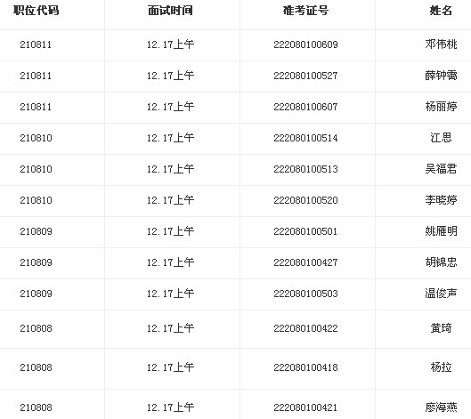
Task: Click admission number 222080100514
Action: (305, 138)
